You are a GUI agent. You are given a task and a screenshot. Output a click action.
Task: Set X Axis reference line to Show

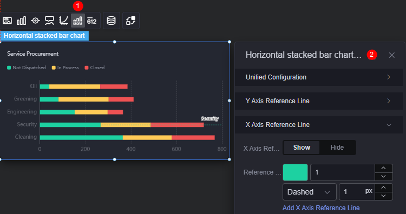pos(302,148)
